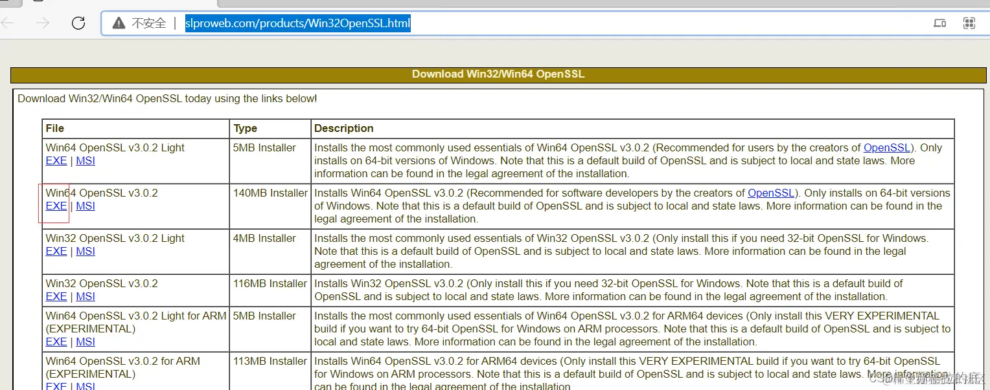Open OpenSSL link in 140MB installer description
This screenshot has height=390, width=990.
[771, 193]
